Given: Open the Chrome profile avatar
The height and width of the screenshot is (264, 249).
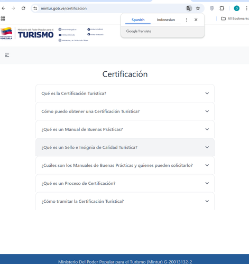Looking at the screenshot, I should (236, 8).
